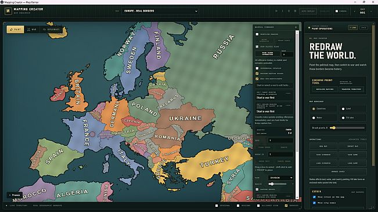Switch to the Diplomacy tab
Screen dimensions: 378x212
pyautogui.click(x=51, y=30)
